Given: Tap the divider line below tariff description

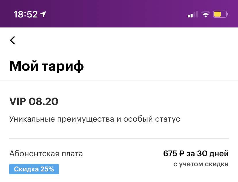Looking at the screenshot, I should point(119,139).
